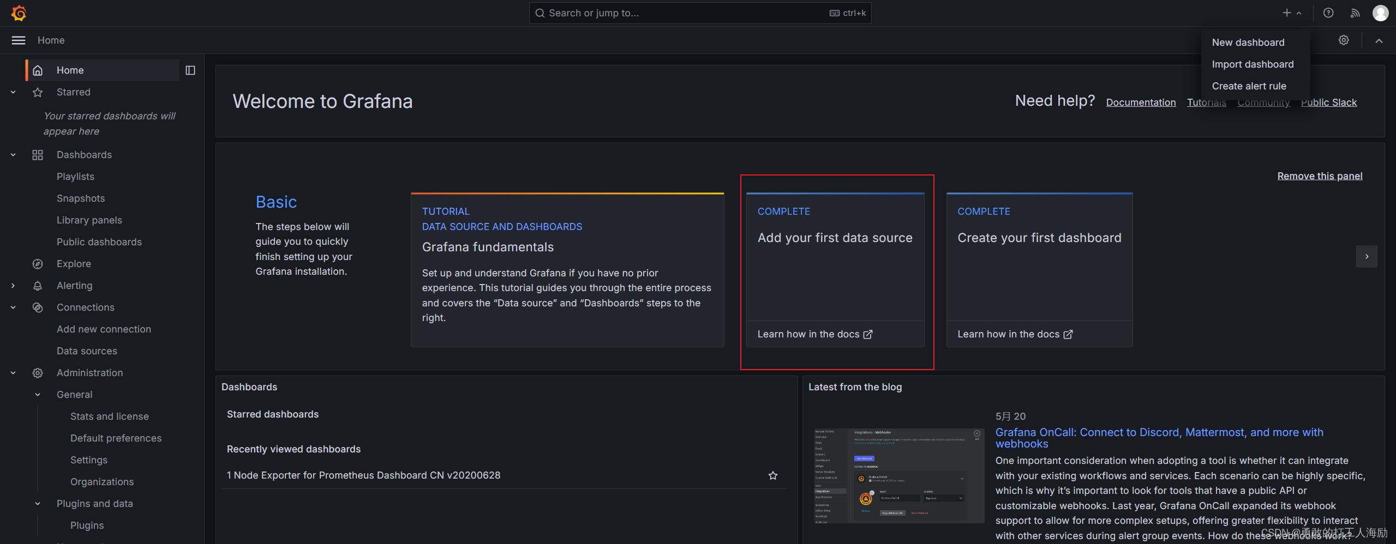Viewport: 1396px width, 544px height.
Task: Open the hamburger navigation menu
Action: [x=19, y=40]
